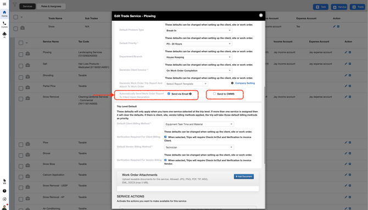Click blue square action icon in Plowing row

coord(350,52)
